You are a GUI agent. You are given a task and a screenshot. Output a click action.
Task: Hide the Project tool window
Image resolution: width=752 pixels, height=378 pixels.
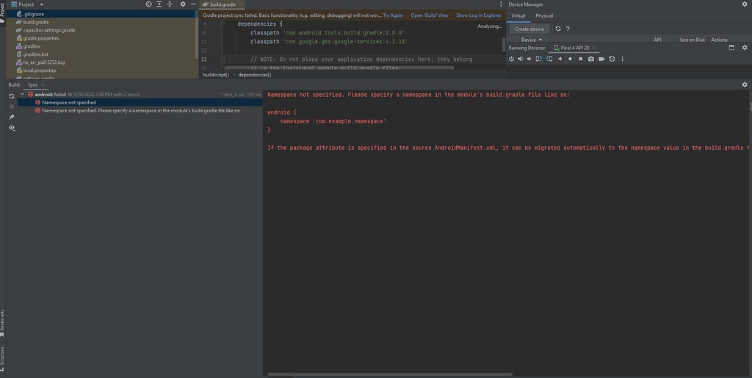coord(193,4)
